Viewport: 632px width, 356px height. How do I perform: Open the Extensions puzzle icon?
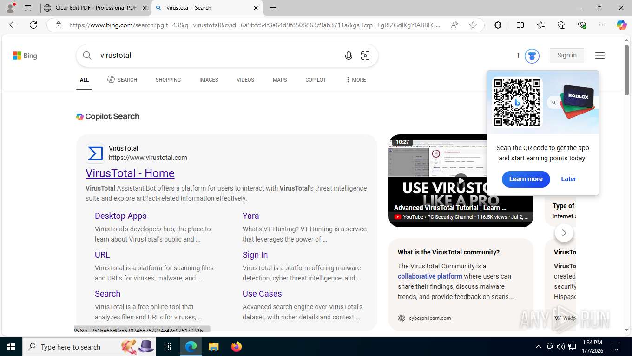click(498, 25)
